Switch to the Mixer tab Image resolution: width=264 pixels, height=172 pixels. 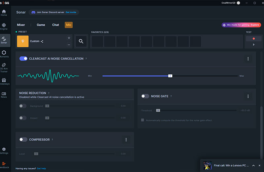point(21,25)
